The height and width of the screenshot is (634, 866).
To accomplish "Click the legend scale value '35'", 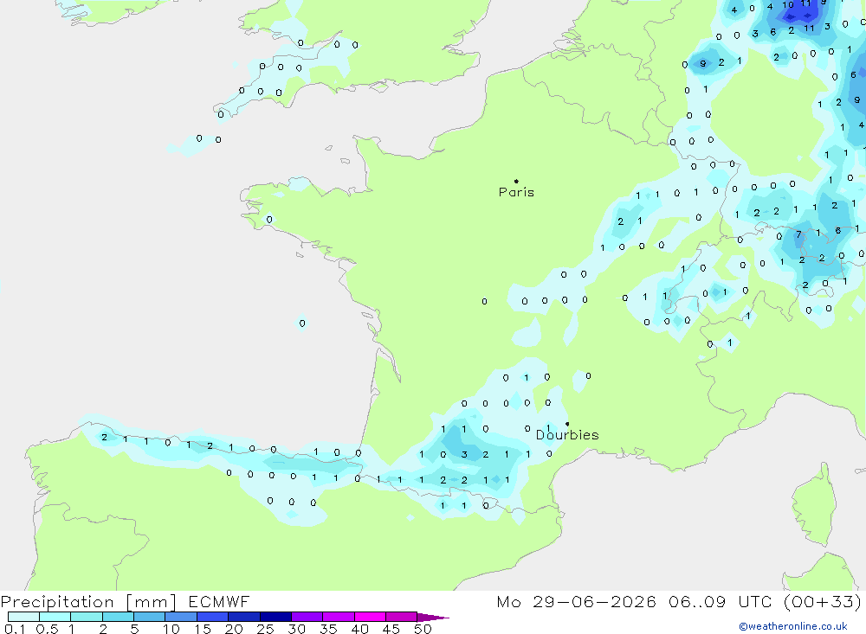I will point(328,629).
